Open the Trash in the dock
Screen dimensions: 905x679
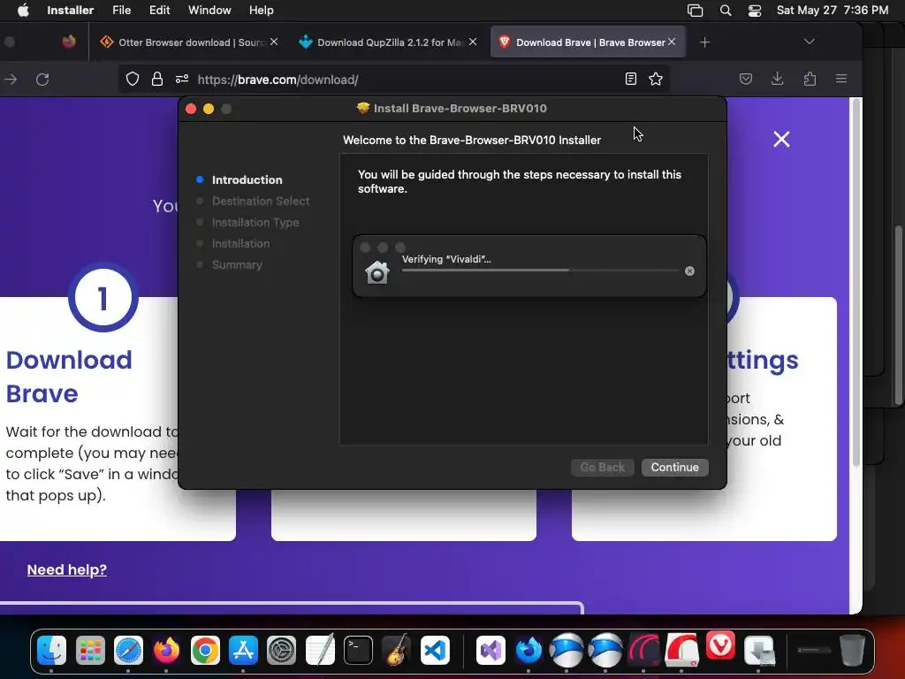[853, 650]
